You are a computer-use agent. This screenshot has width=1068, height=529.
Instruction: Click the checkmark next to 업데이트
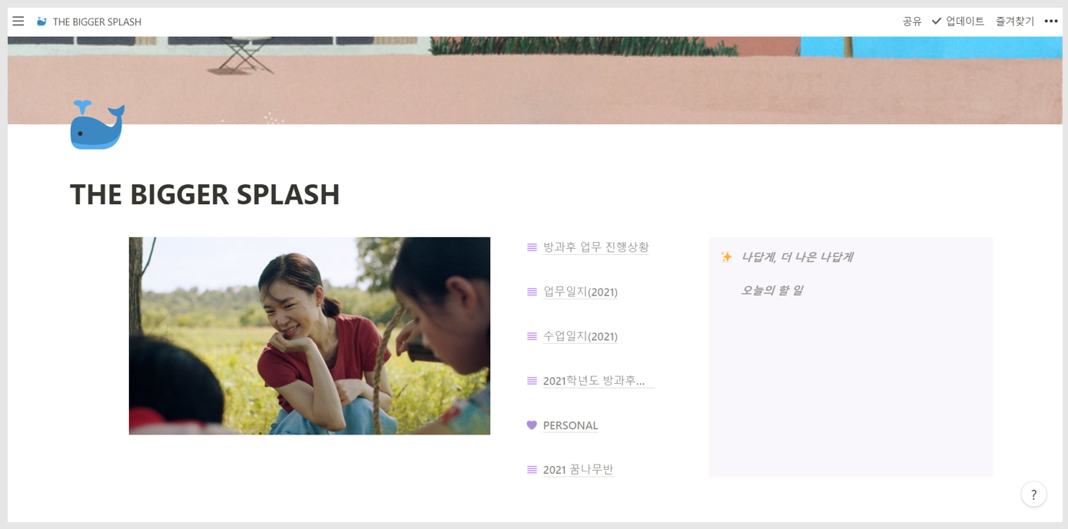(937, 21)
